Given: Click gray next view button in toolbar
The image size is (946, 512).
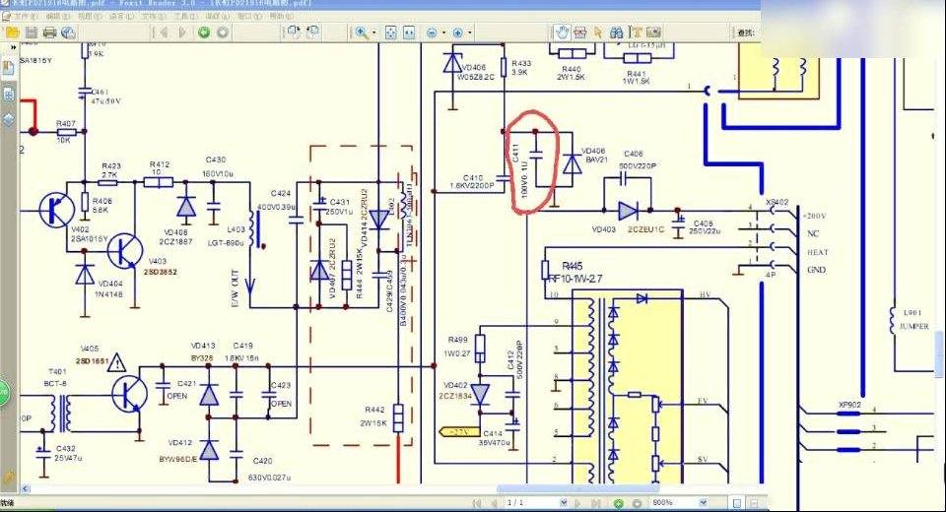Looking at the screenshot, I should pyautogui.click(x=223, y=32).
